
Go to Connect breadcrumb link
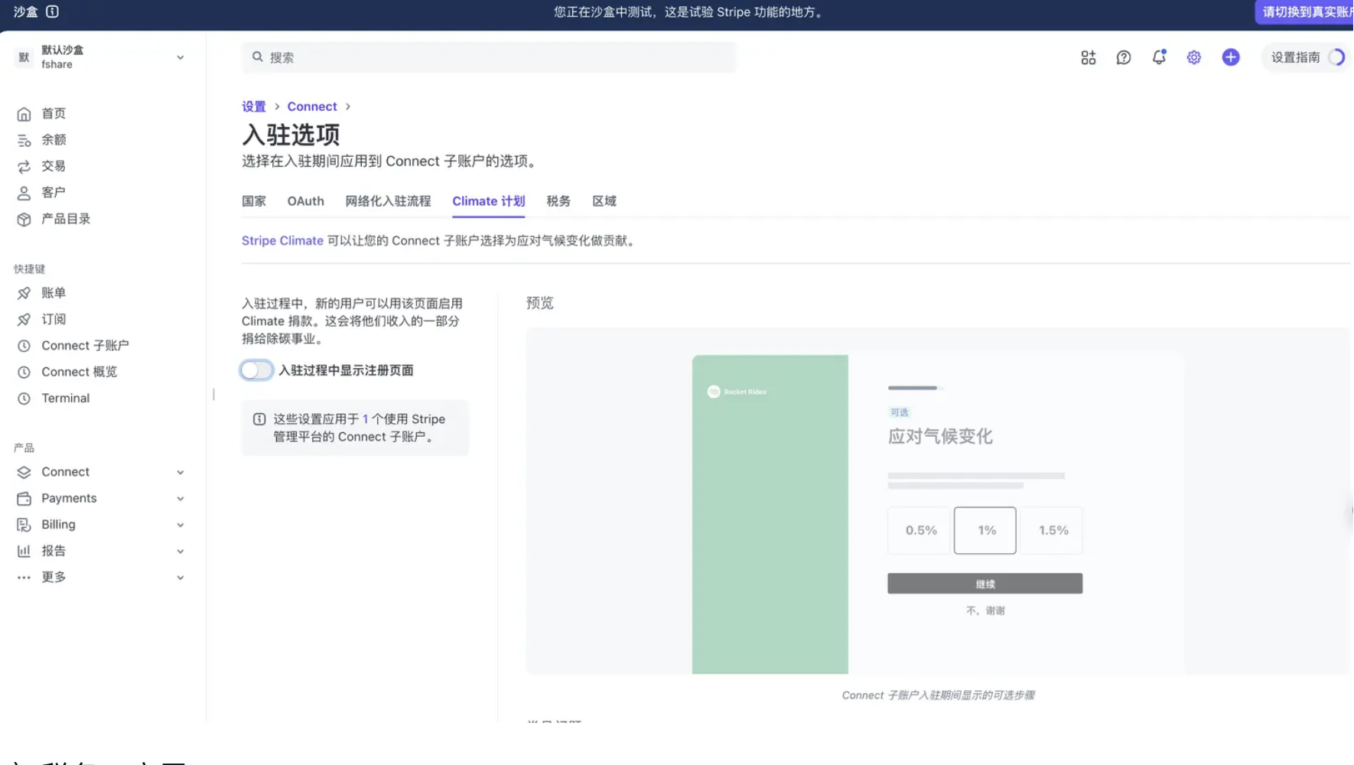pyautogui.click(x=312, y=106)
